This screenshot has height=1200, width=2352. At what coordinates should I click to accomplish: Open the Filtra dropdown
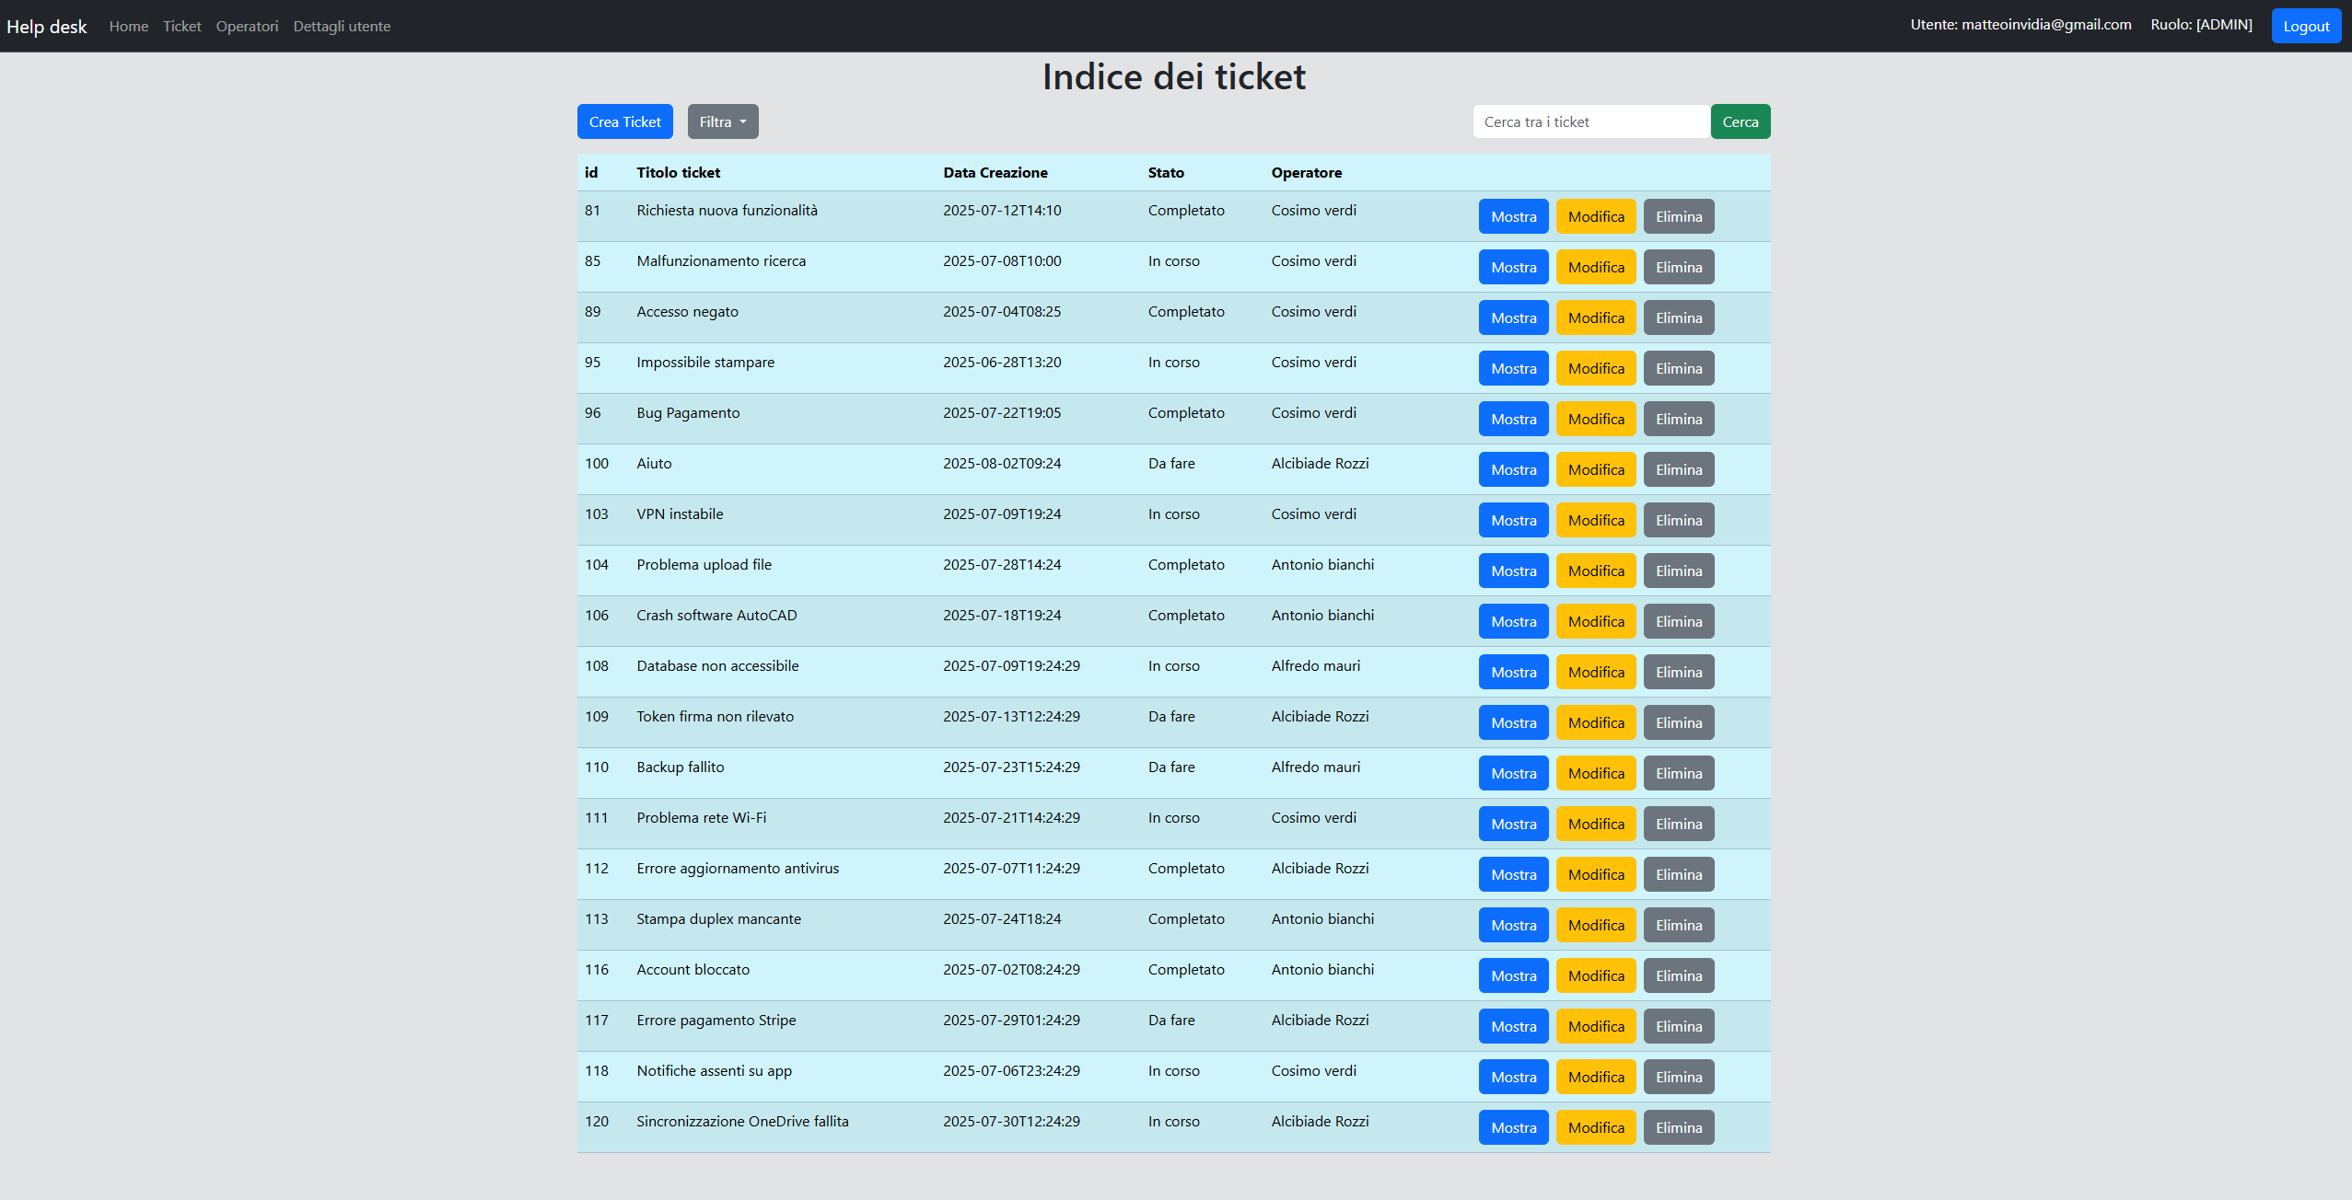point(722,121)
